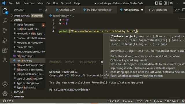Open the pscore6 link in terminal
The height and width of the screenshot is (104, 185).
click(126, 83)
